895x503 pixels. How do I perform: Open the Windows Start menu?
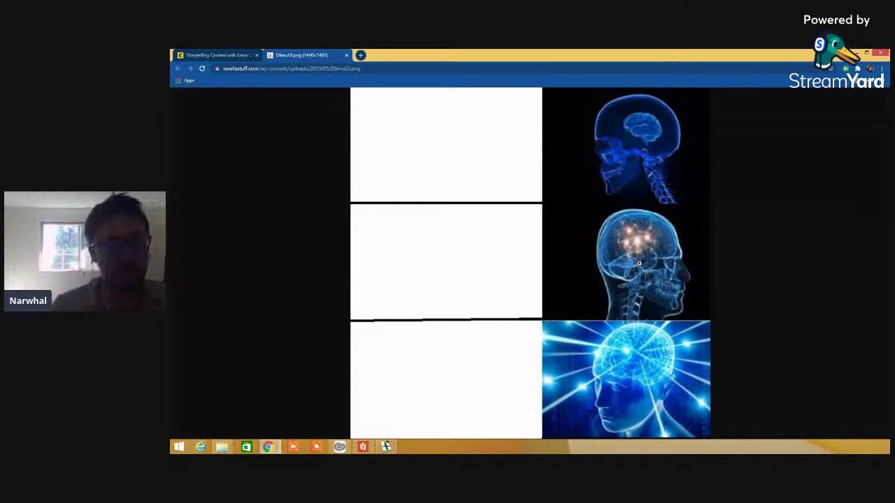point(179,446)
